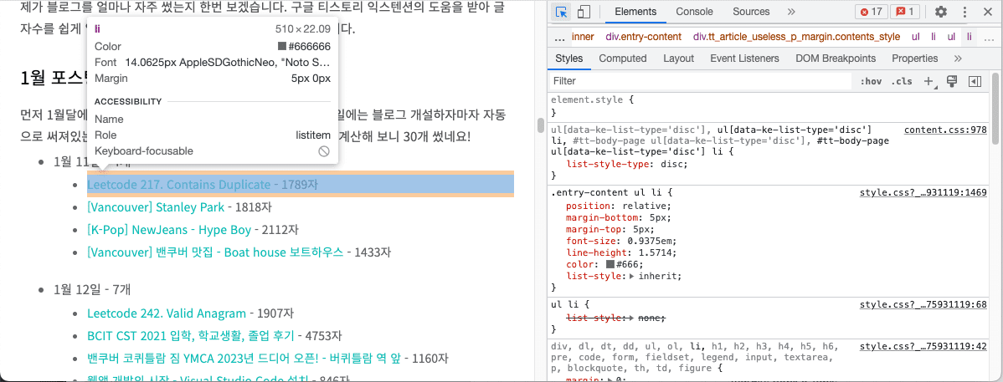The image size is (1003, 382).
Task: Click the '1월 12일 - 7개' list item
Action: click(x=92, y=289)
